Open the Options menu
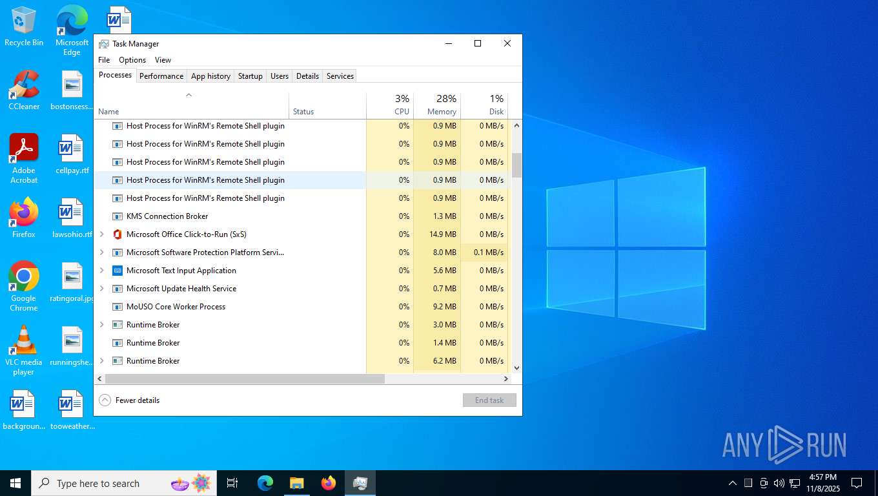 tap(132, 60)
